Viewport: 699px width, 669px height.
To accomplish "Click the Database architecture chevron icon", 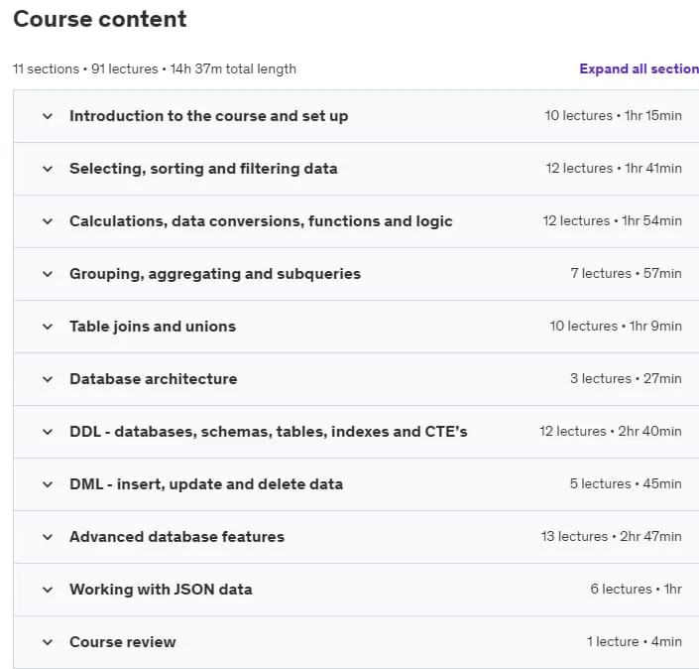I will click(x=48, y=380).
